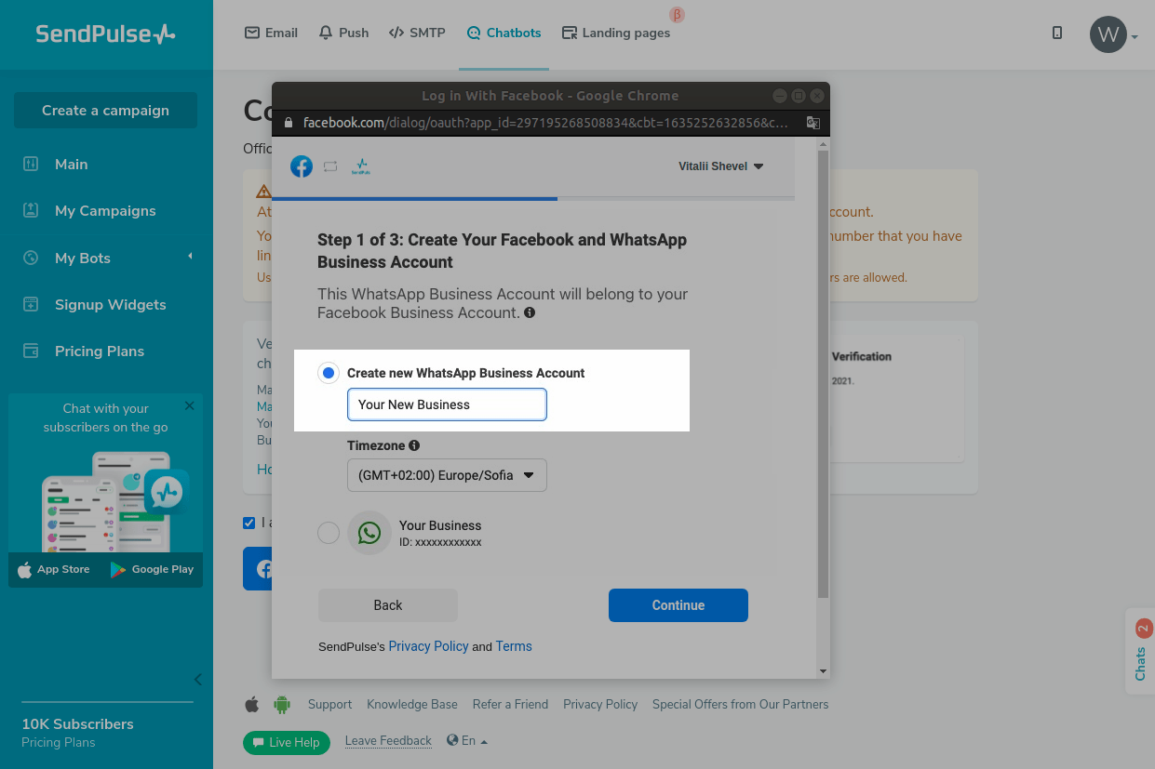The height and width of the screenshot is (769, 1155).
Task: Click the WhatsApp icon next to Your Business
Action: [x=369, y=533]
